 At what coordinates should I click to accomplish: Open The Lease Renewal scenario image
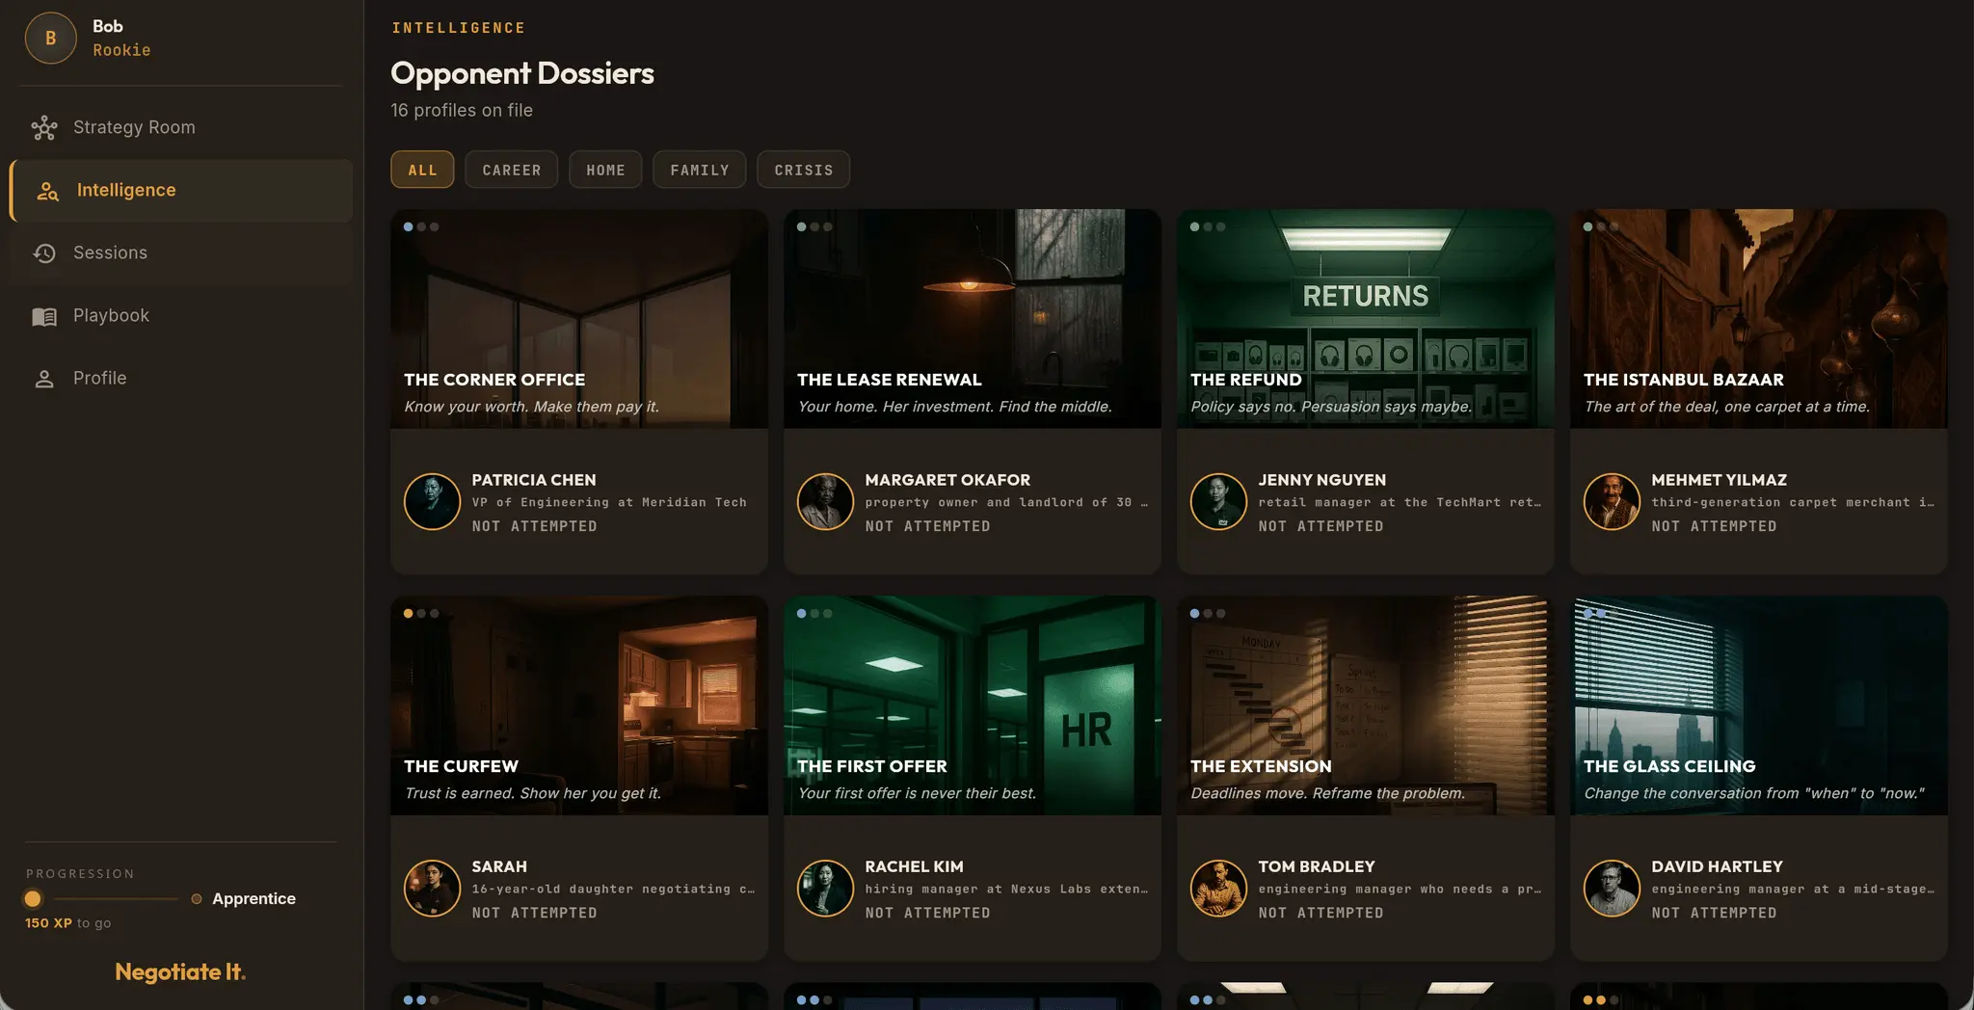point(973,319)
